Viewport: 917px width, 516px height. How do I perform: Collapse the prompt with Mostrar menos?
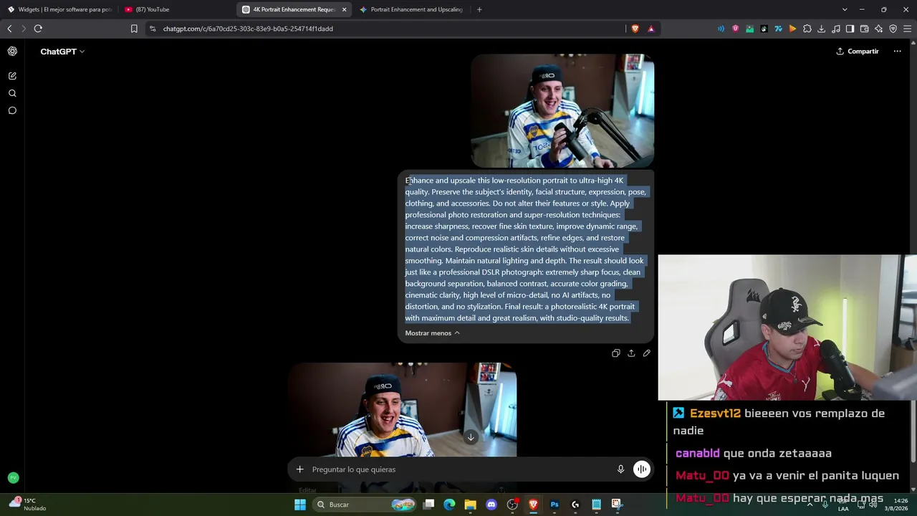[432, 333]
